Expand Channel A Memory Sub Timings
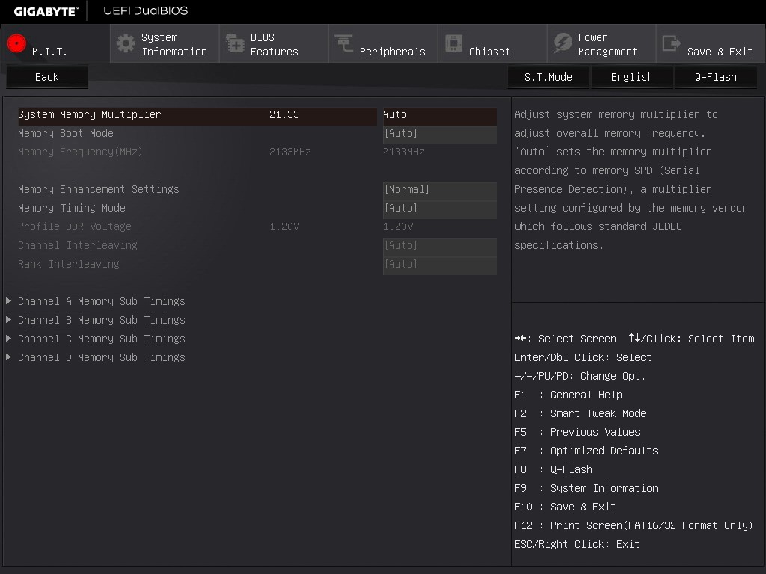Screen dimensions: 766x574 (96, 301)
